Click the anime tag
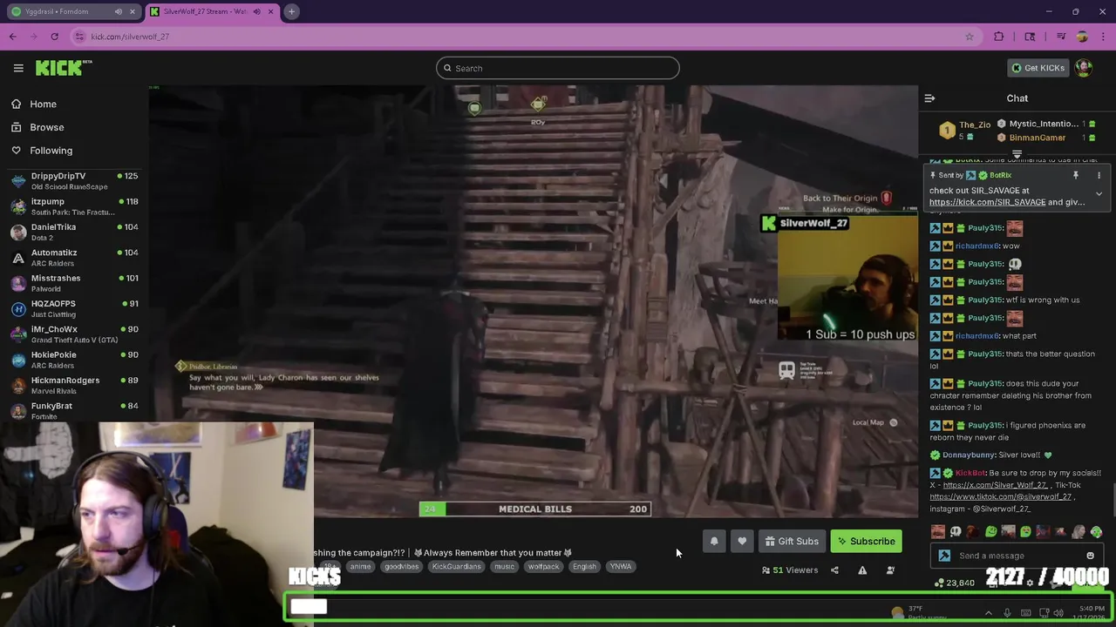 360,566
